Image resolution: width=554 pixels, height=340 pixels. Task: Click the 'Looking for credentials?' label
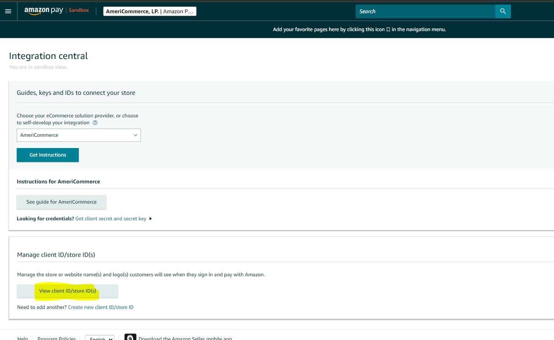tap(45, 219)
